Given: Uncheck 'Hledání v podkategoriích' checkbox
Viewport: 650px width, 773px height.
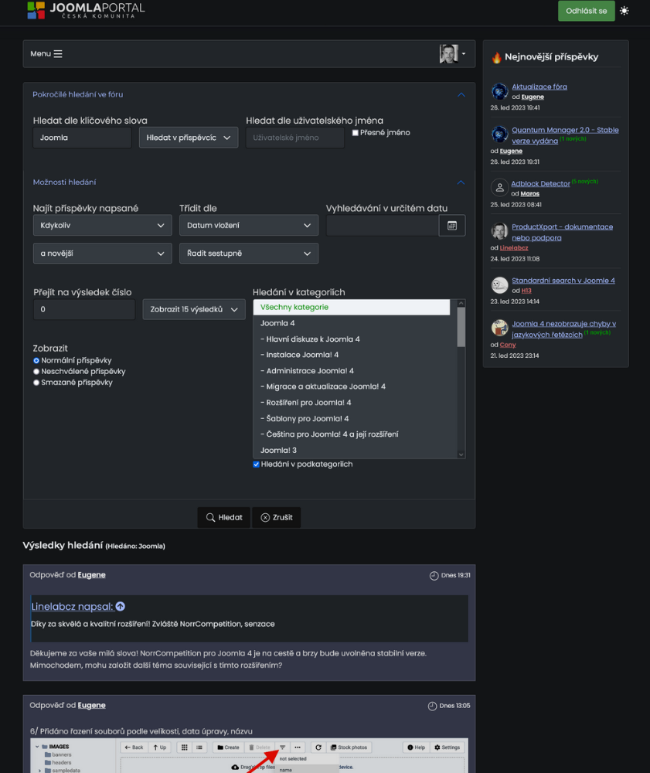Looking at the screenshot, I should click(257, 465).
